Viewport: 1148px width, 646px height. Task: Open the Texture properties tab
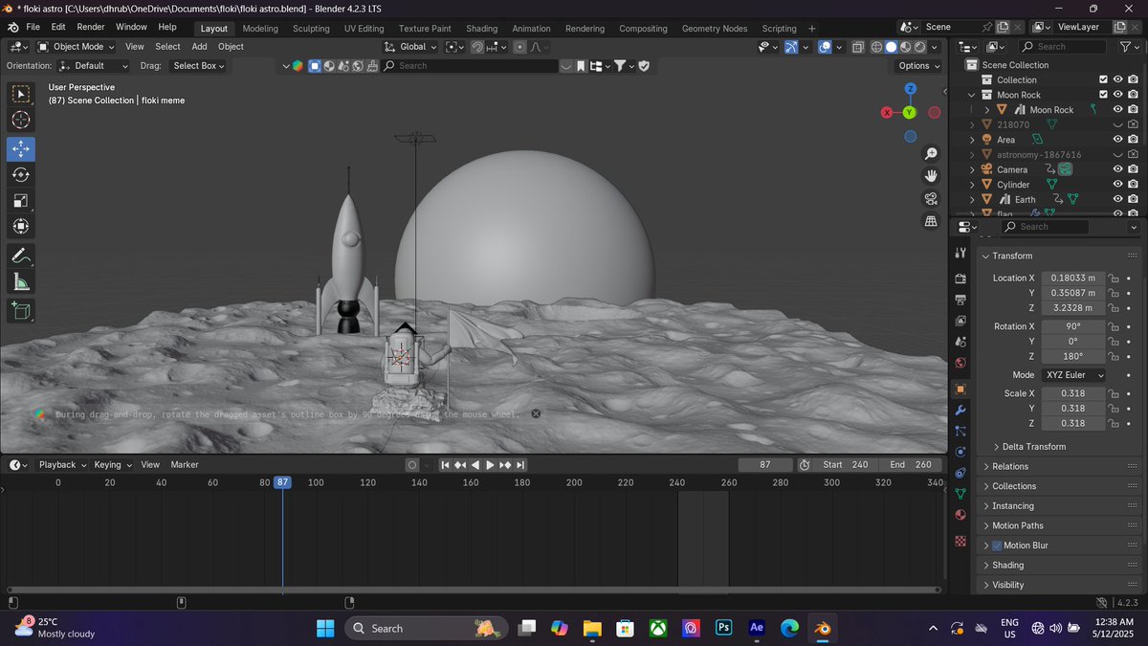960,541
